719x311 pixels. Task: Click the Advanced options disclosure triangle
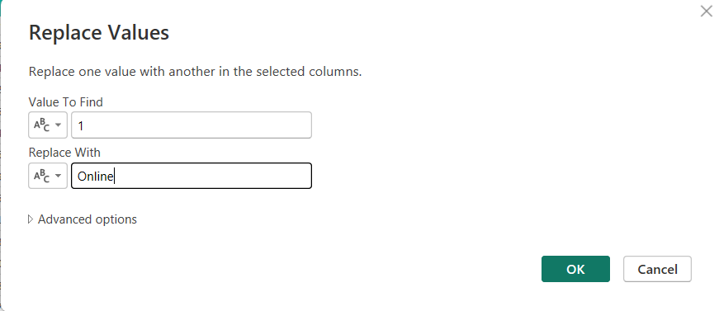coord(31,219)
